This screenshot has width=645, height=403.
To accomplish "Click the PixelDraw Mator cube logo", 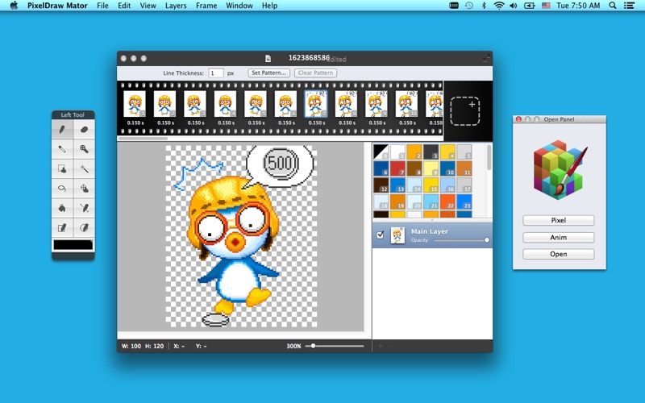I will coord(559,169).
